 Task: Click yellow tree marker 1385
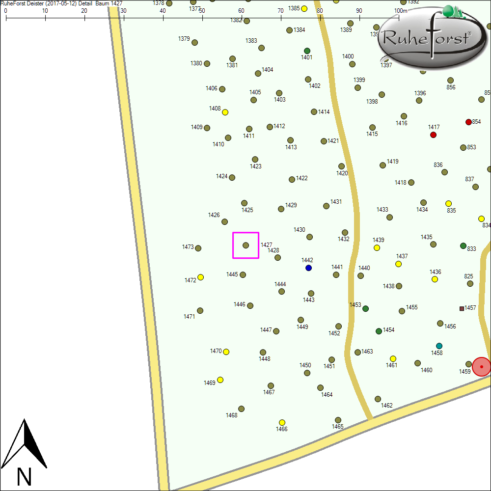[x=304, y=8]
